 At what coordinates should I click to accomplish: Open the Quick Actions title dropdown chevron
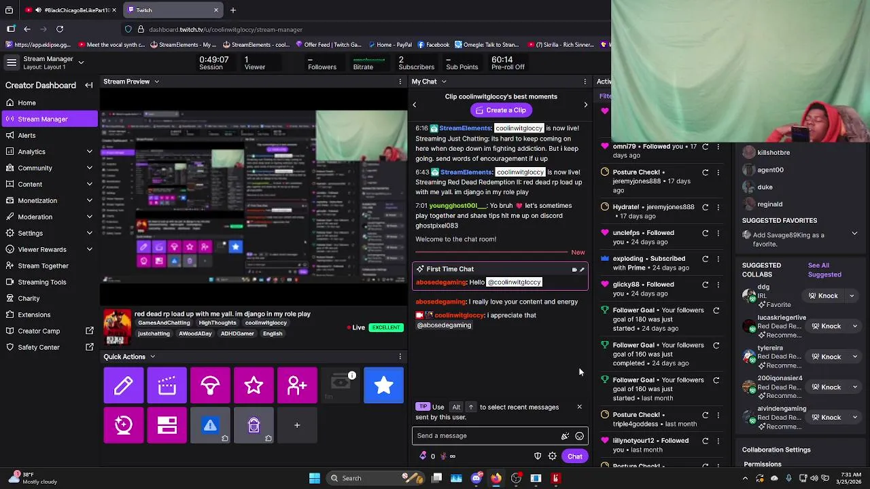pos(152,357)
